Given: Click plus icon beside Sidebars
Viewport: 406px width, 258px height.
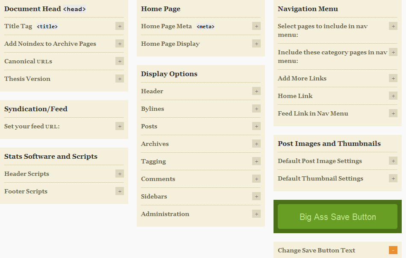Looking at the screenshot, I should tap(256, 196).
